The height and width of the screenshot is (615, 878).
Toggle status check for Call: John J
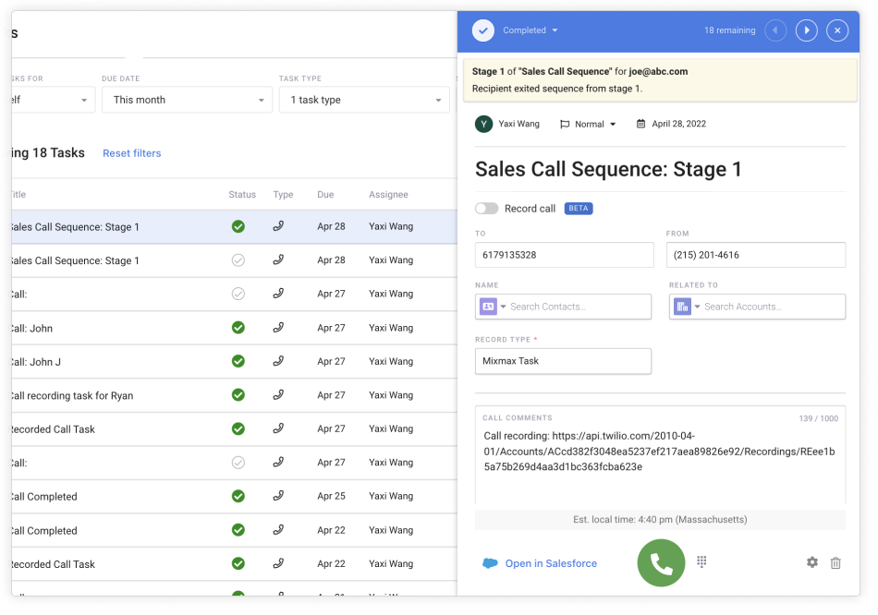tap(238, 361)
